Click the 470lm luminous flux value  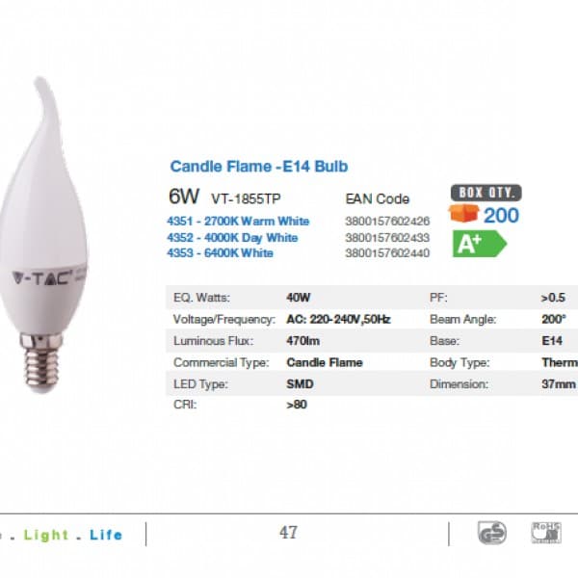coord(303,341)
